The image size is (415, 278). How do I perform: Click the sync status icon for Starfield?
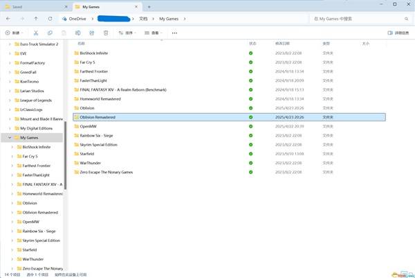pos(250,153)
